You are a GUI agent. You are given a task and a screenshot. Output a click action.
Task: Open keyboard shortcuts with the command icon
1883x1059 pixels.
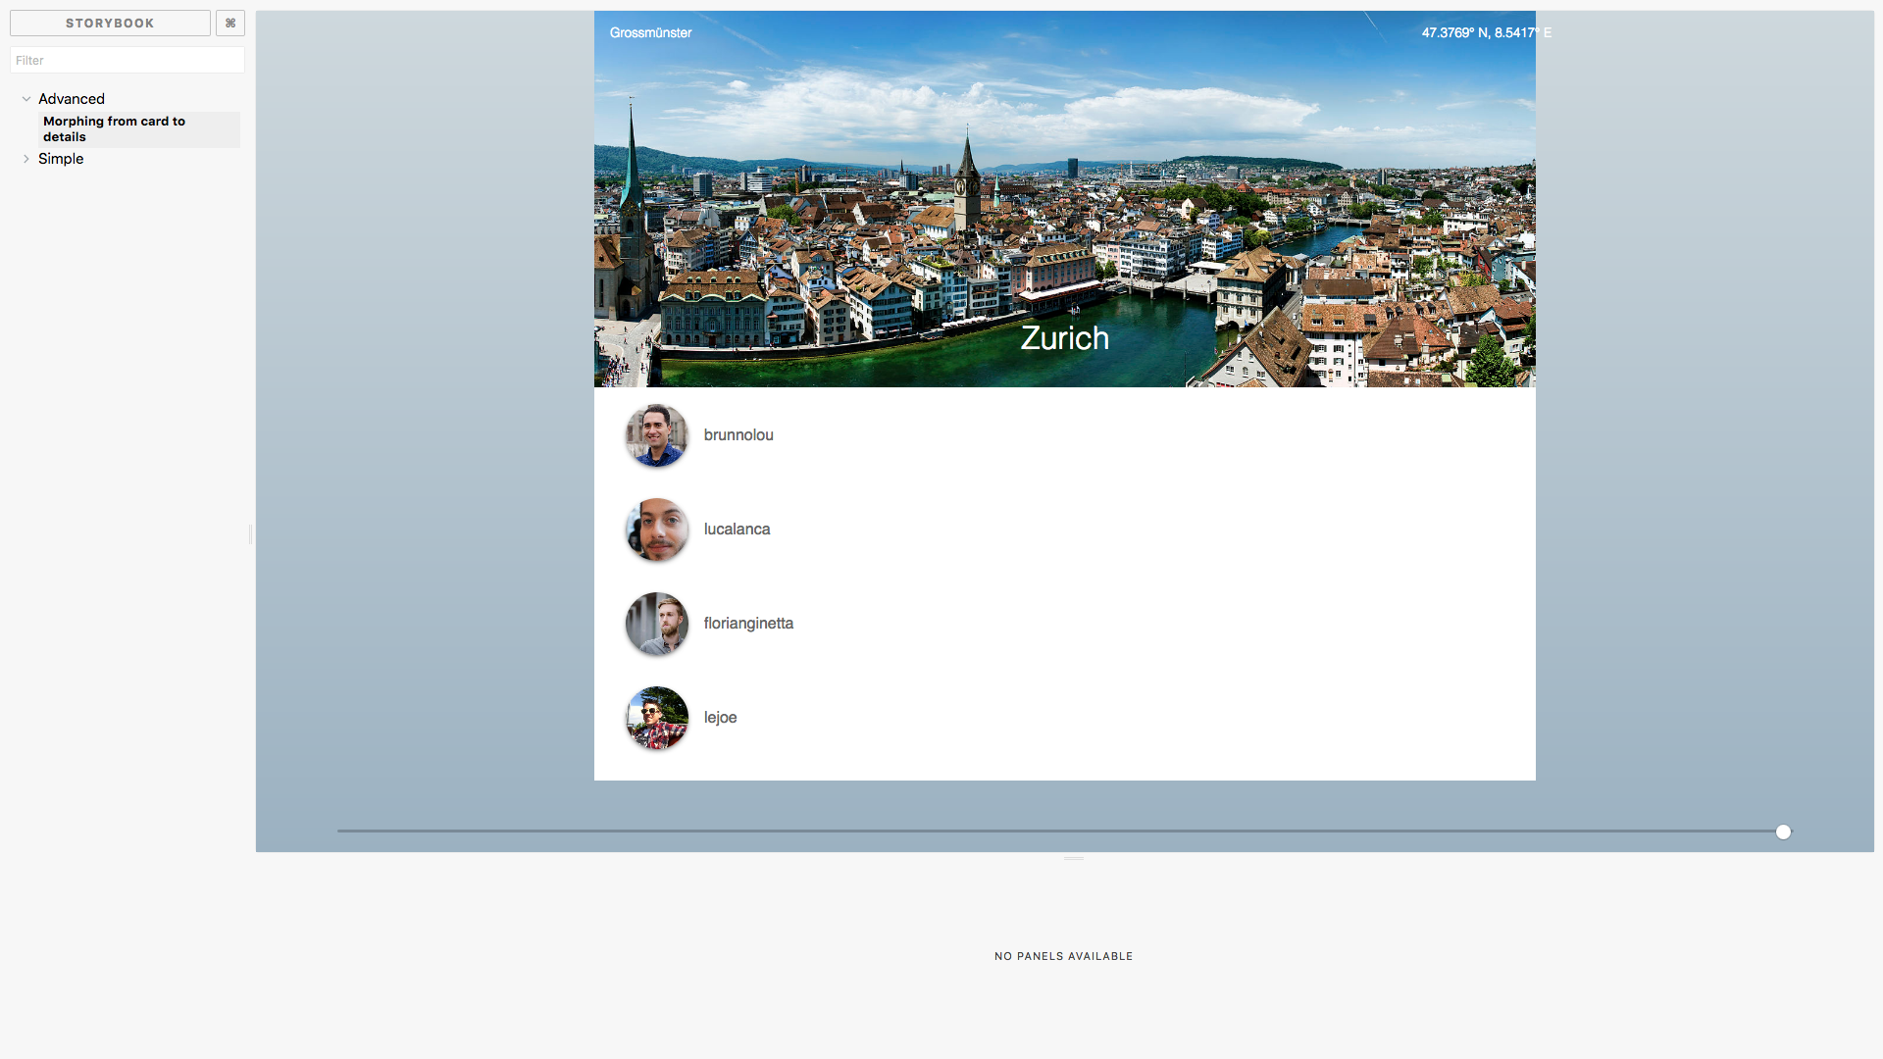pos(229,23)
